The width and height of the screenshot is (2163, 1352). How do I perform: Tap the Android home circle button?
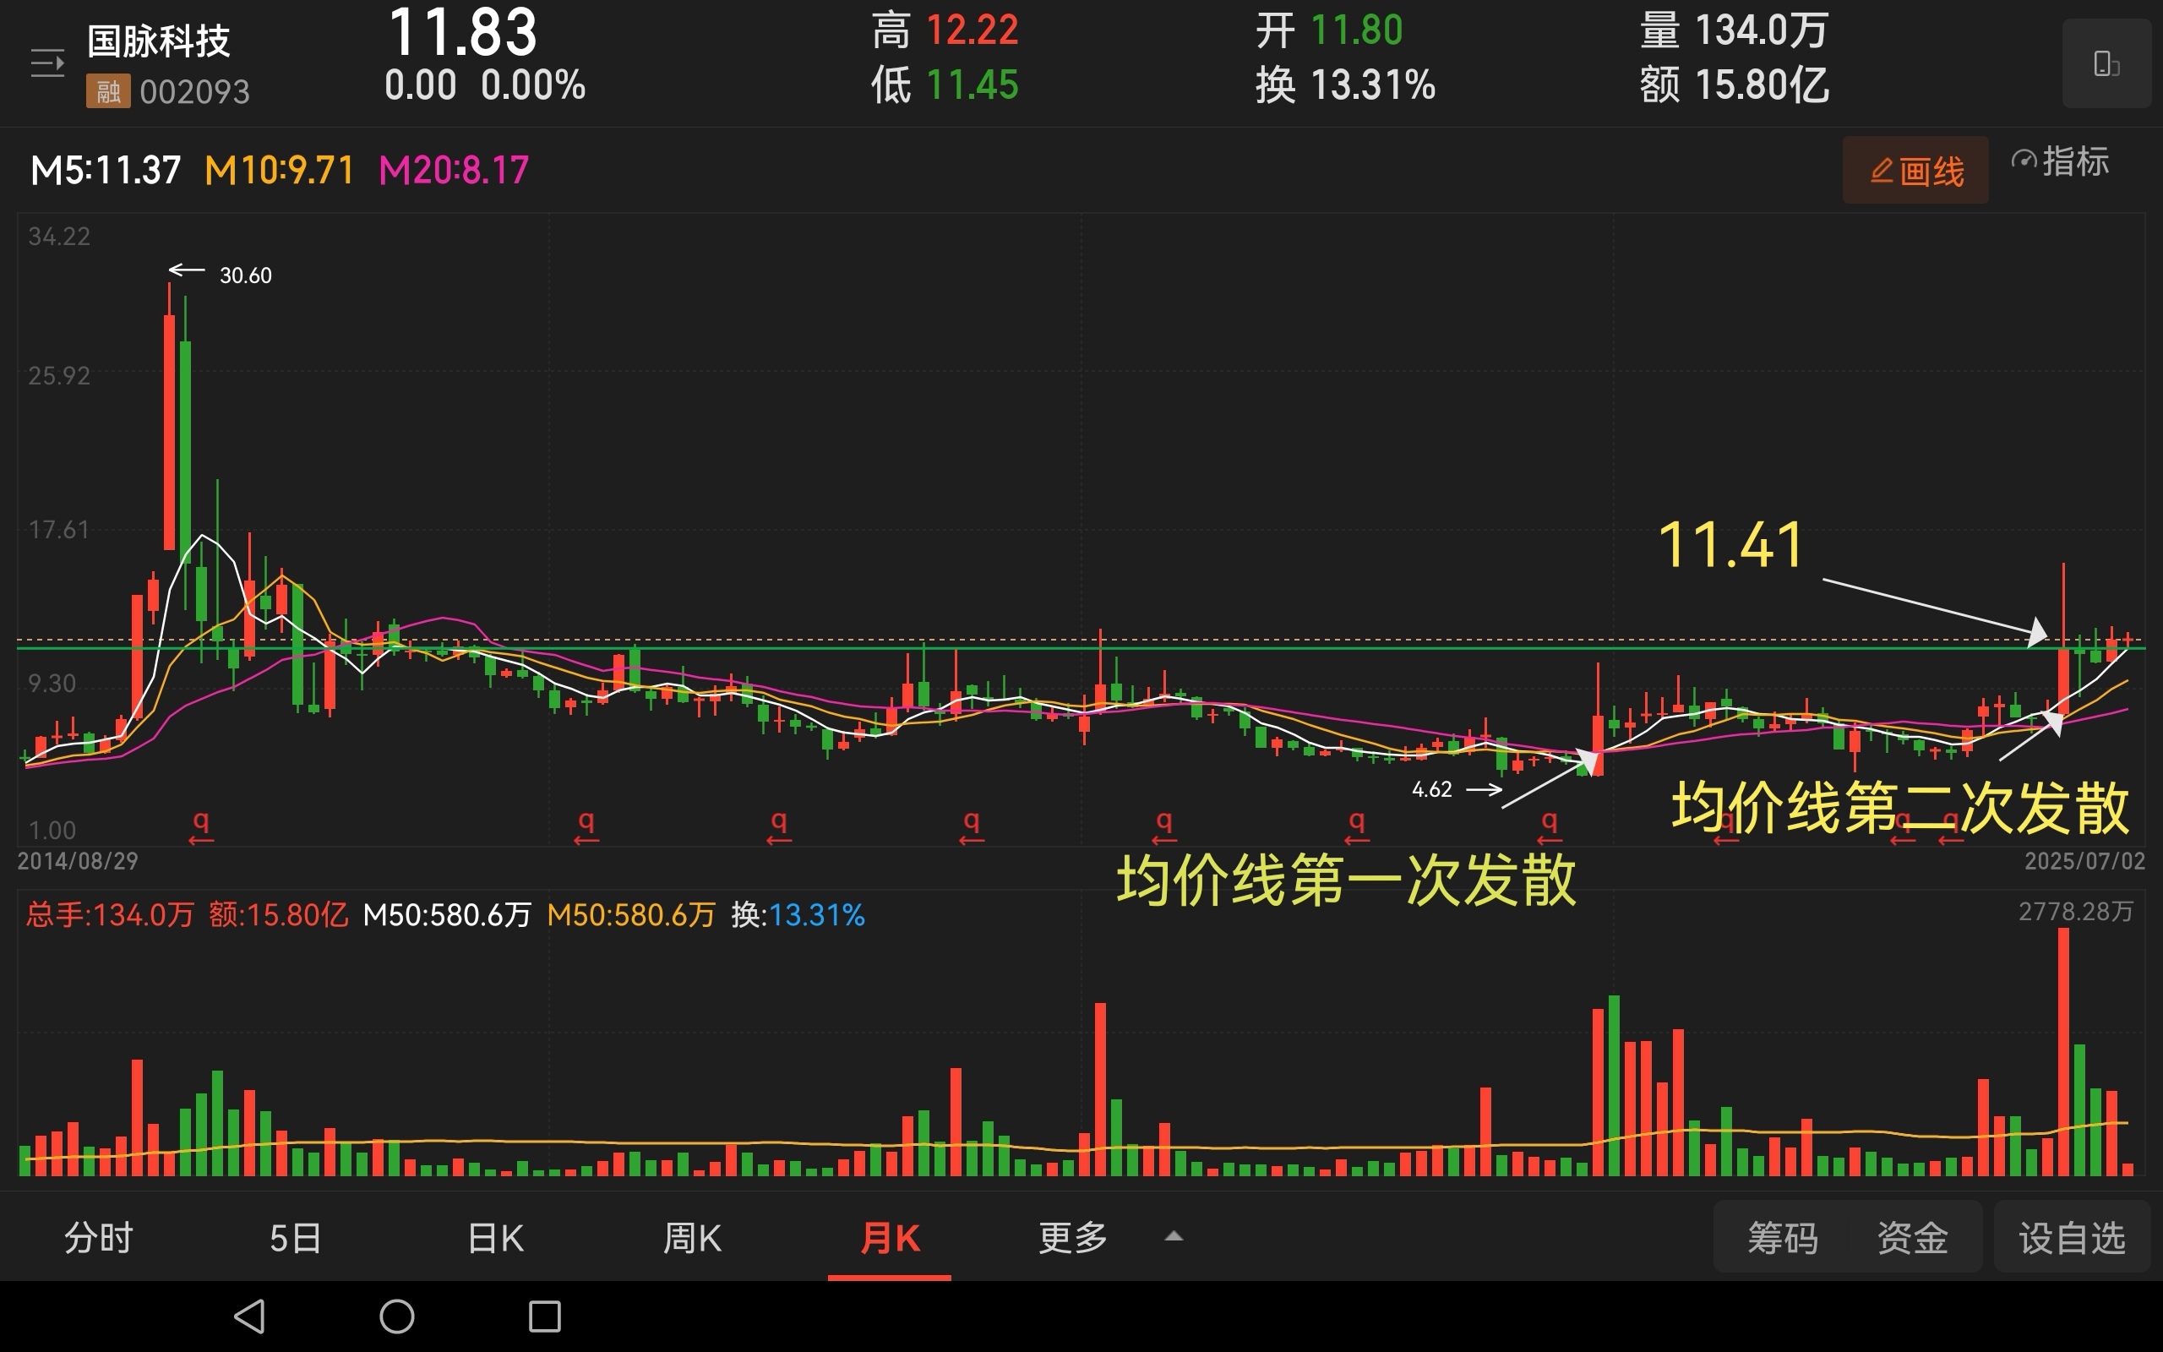coord(397,1317)
